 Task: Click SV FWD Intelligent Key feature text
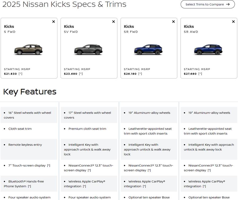[x=87, y=150]
